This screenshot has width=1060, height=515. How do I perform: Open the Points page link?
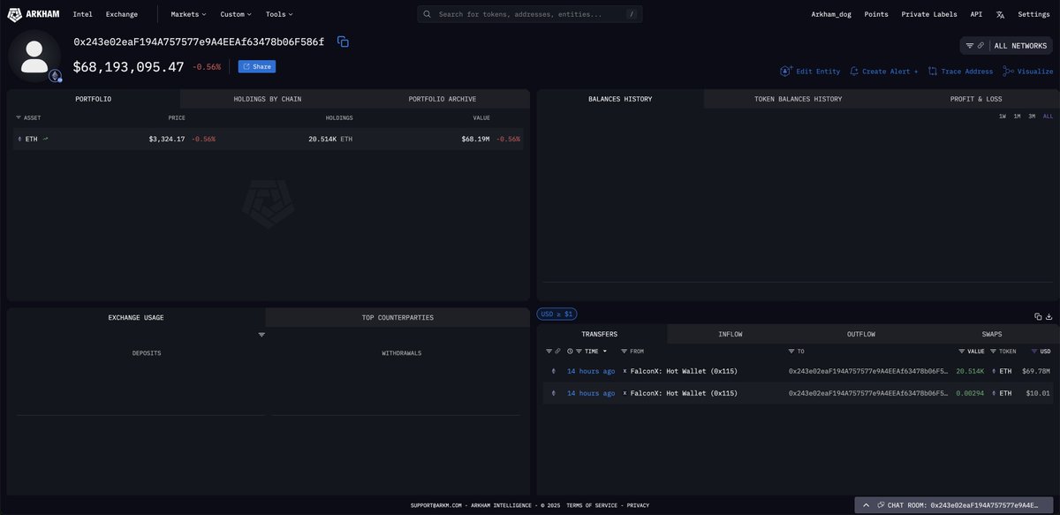(876, 14)
